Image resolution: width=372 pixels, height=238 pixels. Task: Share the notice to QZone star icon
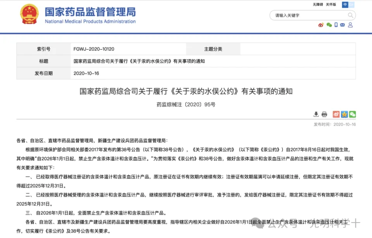[344, 115]
